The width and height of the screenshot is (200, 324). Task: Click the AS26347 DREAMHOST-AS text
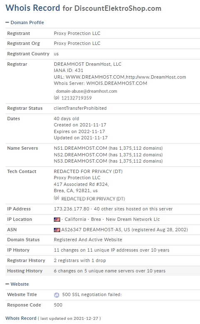click(92, 230)
